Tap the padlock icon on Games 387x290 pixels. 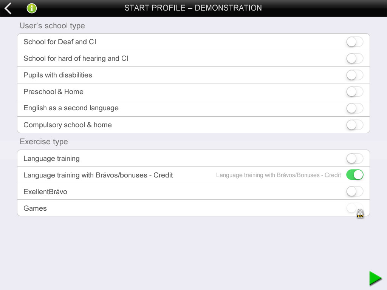tap(360, 214)
